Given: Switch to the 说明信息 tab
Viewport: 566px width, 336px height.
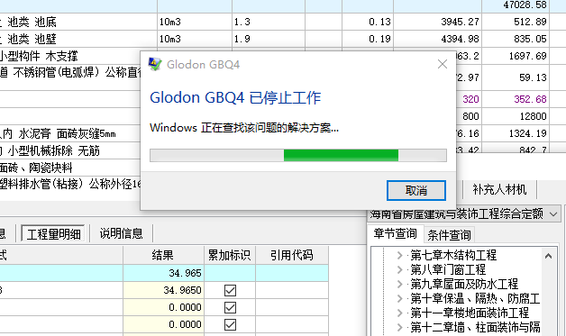Looking at the screenshot, I should coord(122,233).
